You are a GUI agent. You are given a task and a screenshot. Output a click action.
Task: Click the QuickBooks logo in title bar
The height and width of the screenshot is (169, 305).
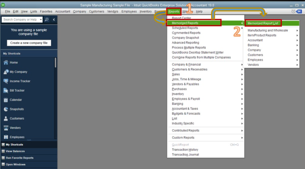3,5
